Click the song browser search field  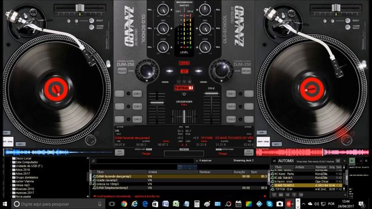[145, 161]
